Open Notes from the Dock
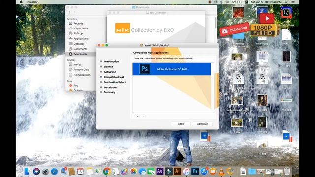This screenshot has height=177, width=315. 90,172
